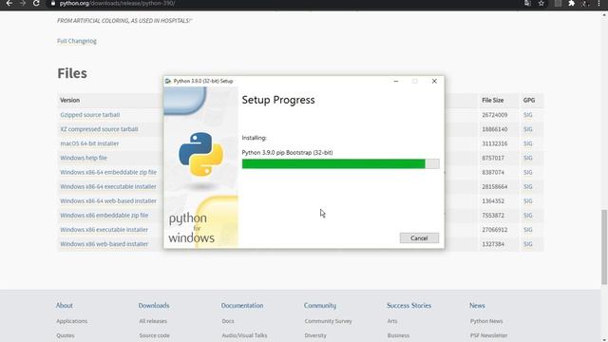
Task: Open SIG link for Gzipped source tarball
Action: [528, 115]
